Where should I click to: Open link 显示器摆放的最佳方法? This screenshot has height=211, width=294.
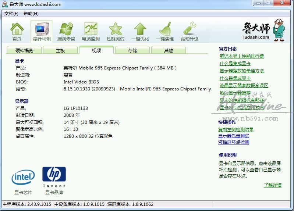(x=242, y=71)
